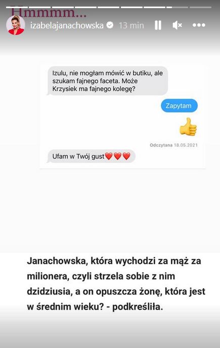Click the Hmmmm... caption text

click(49, 13)
